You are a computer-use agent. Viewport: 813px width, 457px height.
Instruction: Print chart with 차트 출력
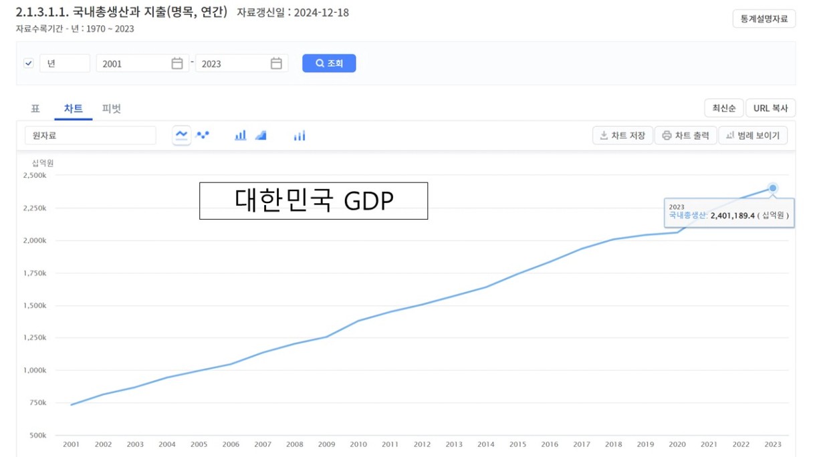(685, 136)
